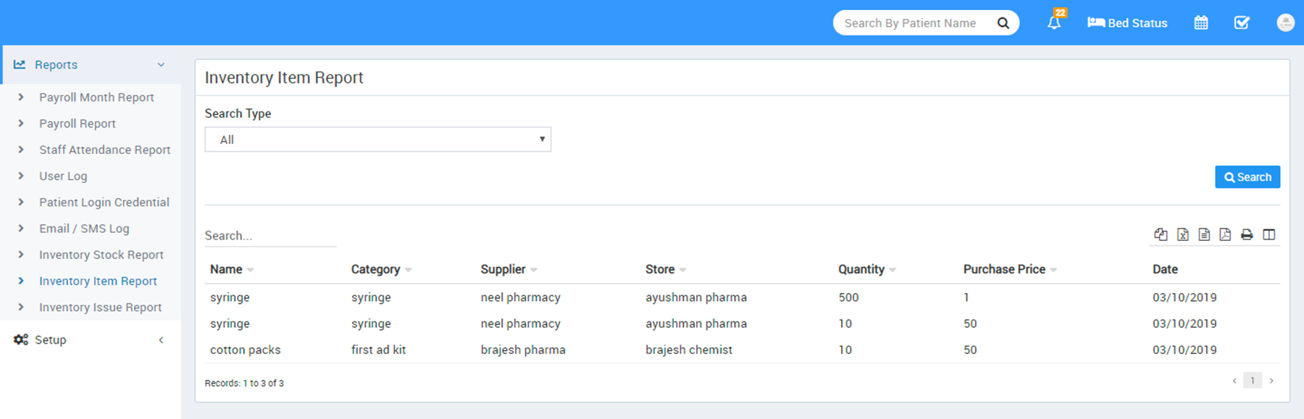Export the report as PDF
Viewport: 1304px width, 419px height.
[1225, 234]
